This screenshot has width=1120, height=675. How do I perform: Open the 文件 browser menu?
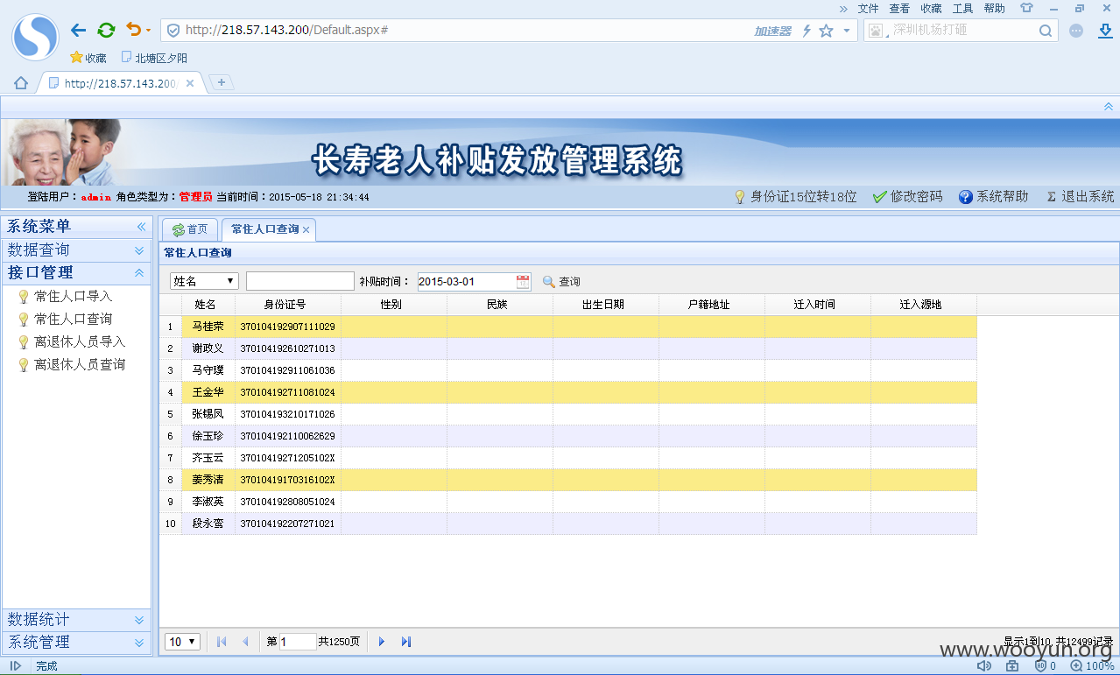tap(868, 8)
